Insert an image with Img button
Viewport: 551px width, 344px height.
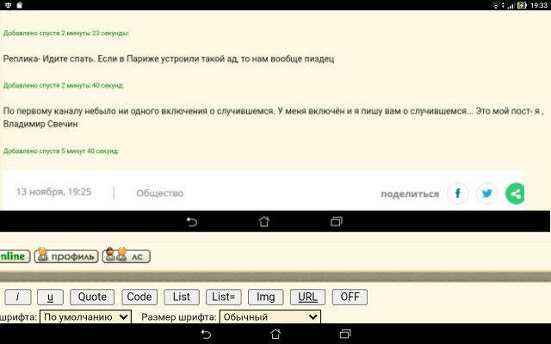(266, 297)
